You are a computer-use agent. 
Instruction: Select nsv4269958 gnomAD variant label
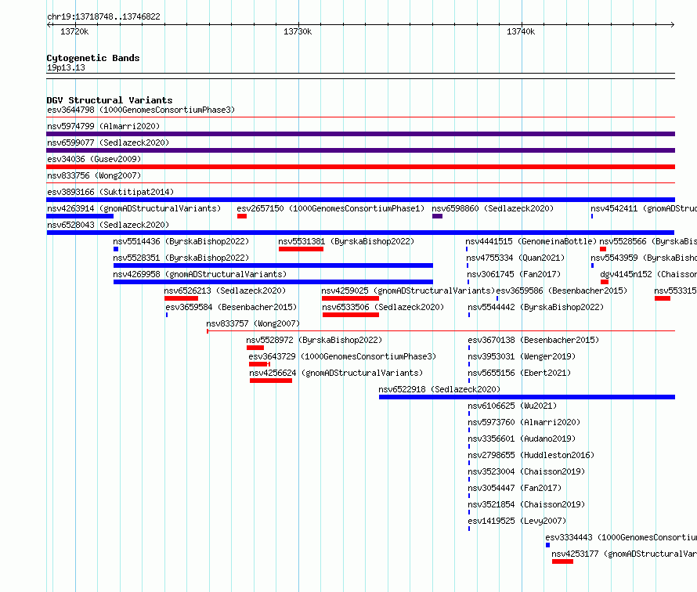(200, 274)
